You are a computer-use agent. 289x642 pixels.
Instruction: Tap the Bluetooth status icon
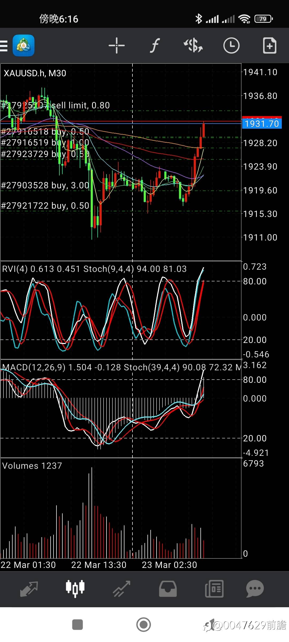point(199,19)
